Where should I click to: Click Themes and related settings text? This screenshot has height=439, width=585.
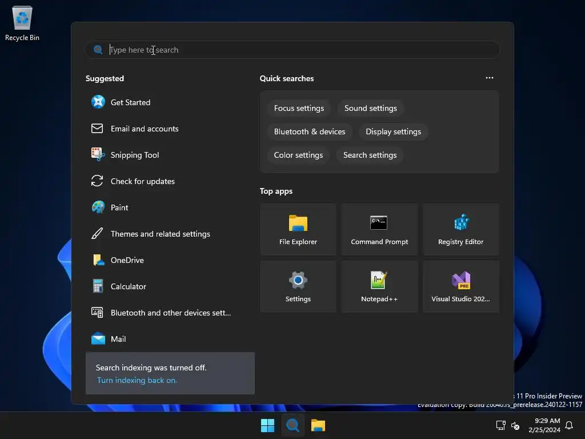pyautogui.click(x=161, y=234)
